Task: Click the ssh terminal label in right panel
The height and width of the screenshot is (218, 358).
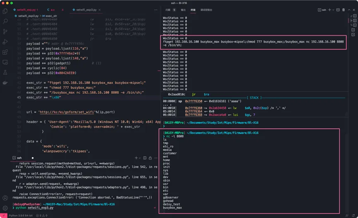Action: tap(322, 10)
